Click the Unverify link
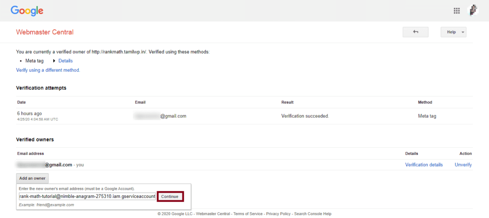 point(463,164)
